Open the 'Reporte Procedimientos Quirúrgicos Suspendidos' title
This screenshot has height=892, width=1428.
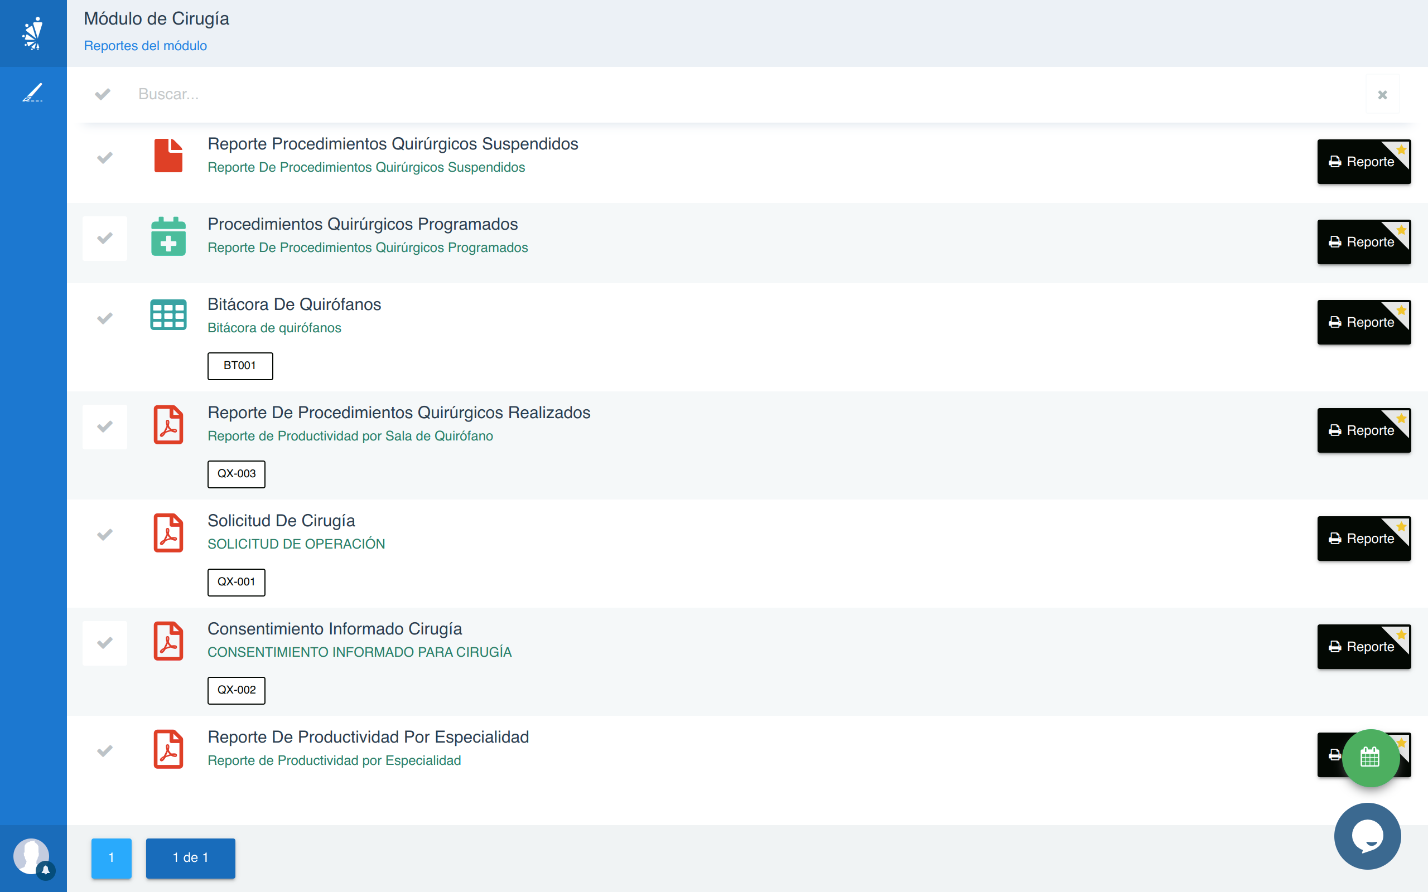pyautogui.click(x=393, y=144)
